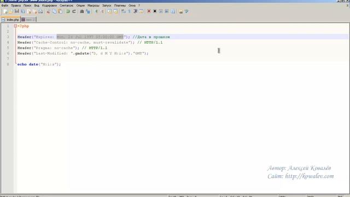The height and width of the screenshot is (197, 350).
Task: Open the Окна menu
Action: pyautogui.click(x=132, y=5)
